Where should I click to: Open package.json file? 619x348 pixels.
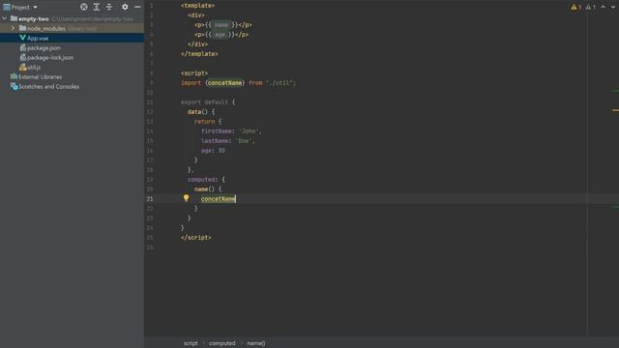[44, 47]
